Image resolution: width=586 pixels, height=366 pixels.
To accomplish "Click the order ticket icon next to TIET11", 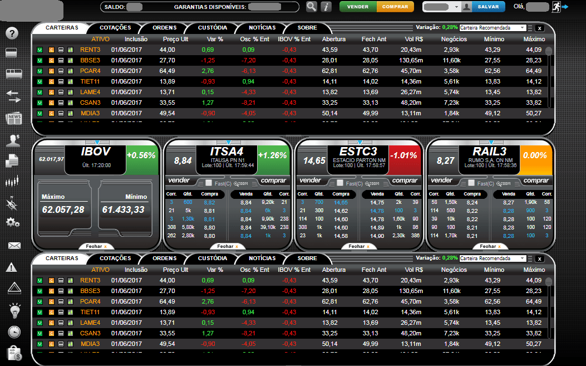I will (x=61, y=81).
